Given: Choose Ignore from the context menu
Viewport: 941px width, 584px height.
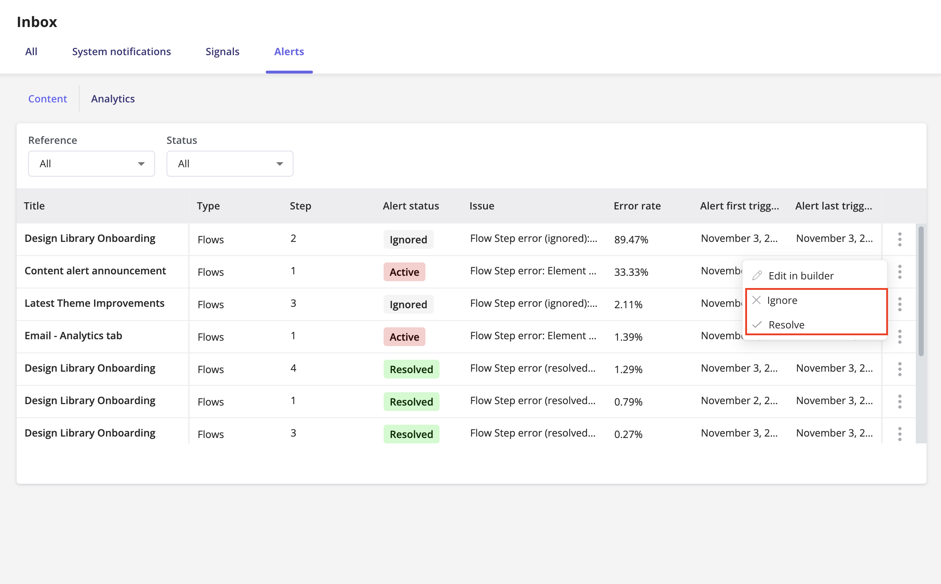Looking at the screenshot, I should [782, 301].
